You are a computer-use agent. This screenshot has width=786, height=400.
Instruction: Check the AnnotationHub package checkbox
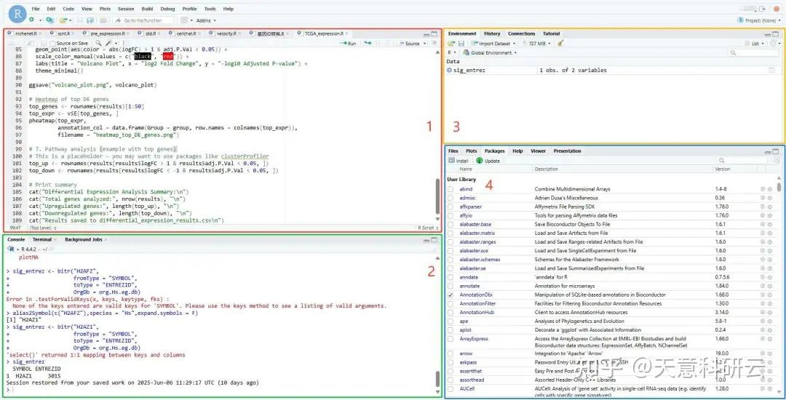tap(450, 313)
